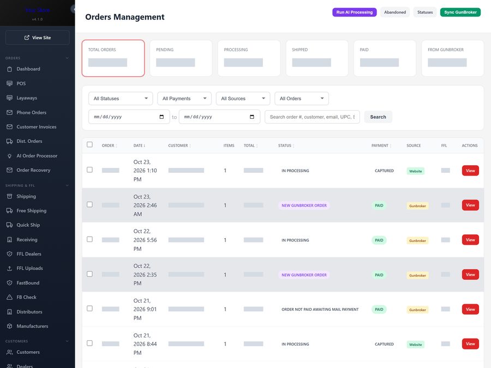
Task: Click the external link icon in View Site
Action: pyautogui.click(x=27, y=38)
